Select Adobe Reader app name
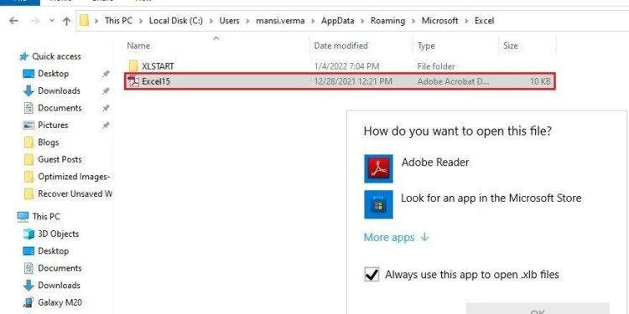 pos(434,162)
